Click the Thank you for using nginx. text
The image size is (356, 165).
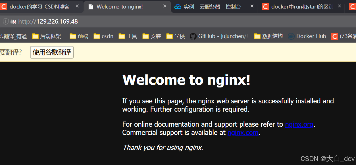tap(163, 148)
